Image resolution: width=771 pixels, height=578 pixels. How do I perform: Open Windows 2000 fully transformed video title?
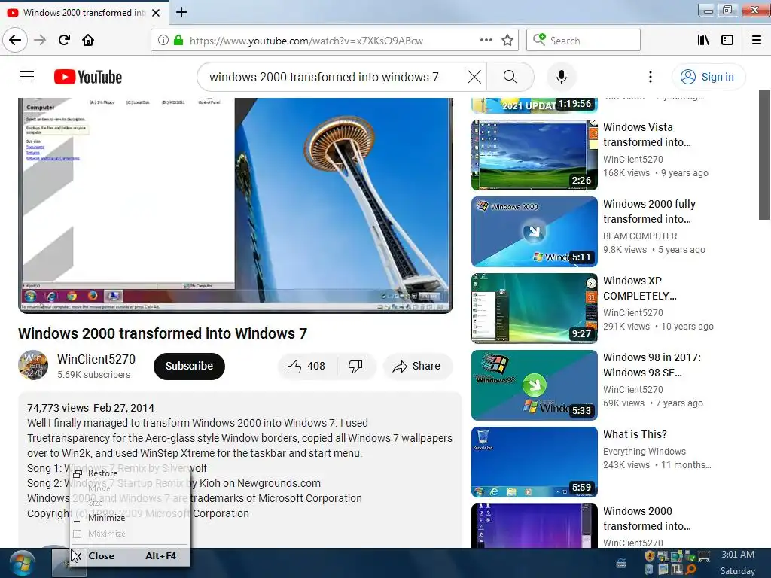pyautogui.click(x=650, y=211)
